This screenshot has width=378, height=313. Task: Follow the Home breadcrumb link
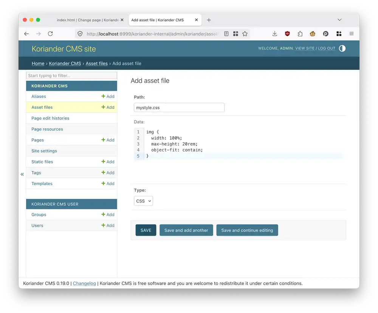click(x=38, y=63)
